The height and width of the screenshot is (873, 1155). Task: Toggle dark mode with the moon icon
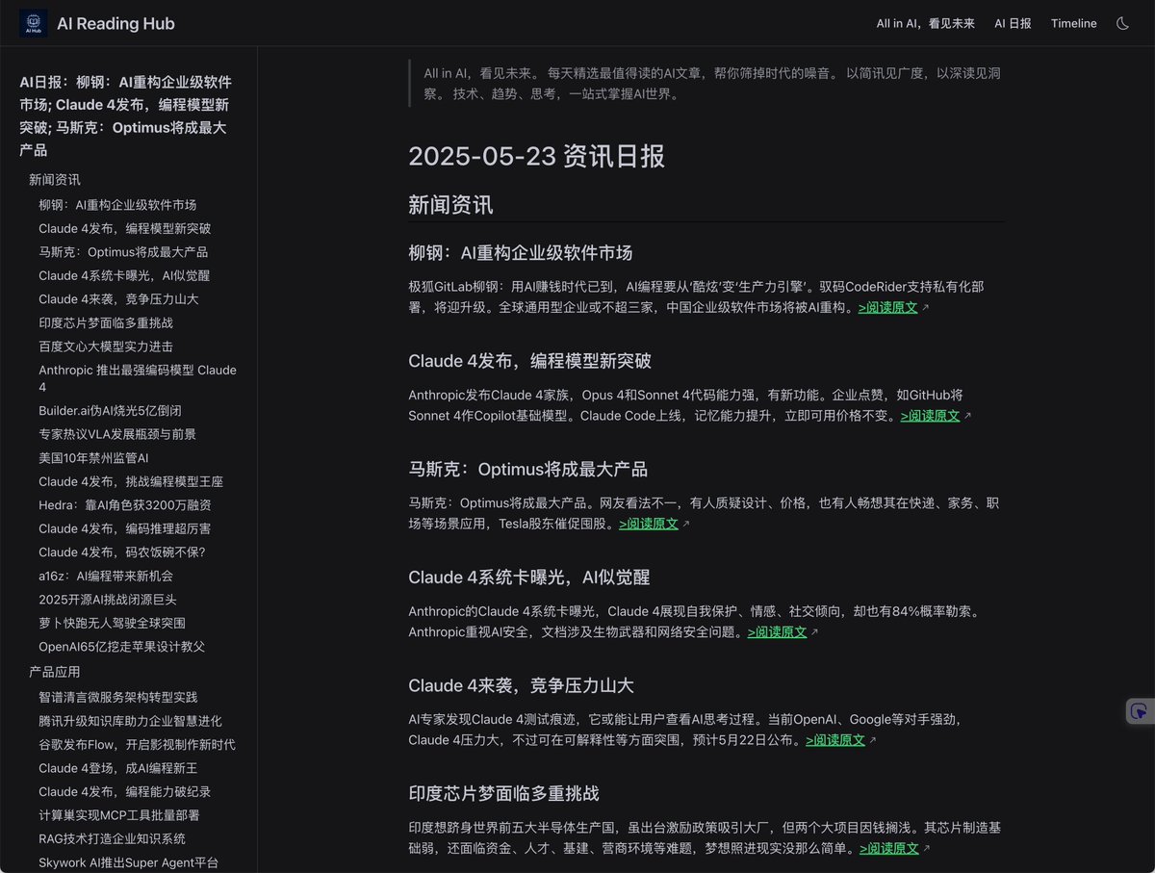[1122, 23]
